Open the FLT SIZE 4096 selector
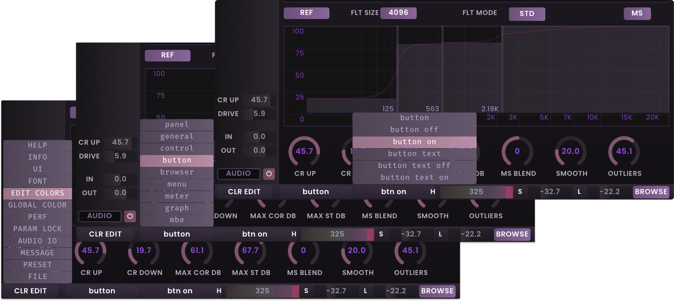This screenshot has height=301, width=674. (398, 13)
